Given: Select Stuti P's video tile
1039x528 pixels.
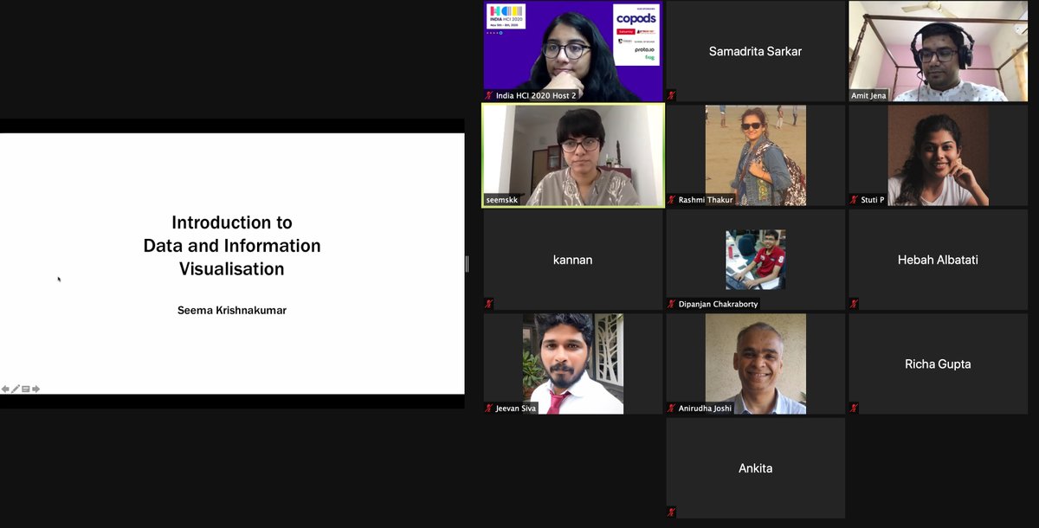Looking at the screenshot, I should tap(939, 155).
